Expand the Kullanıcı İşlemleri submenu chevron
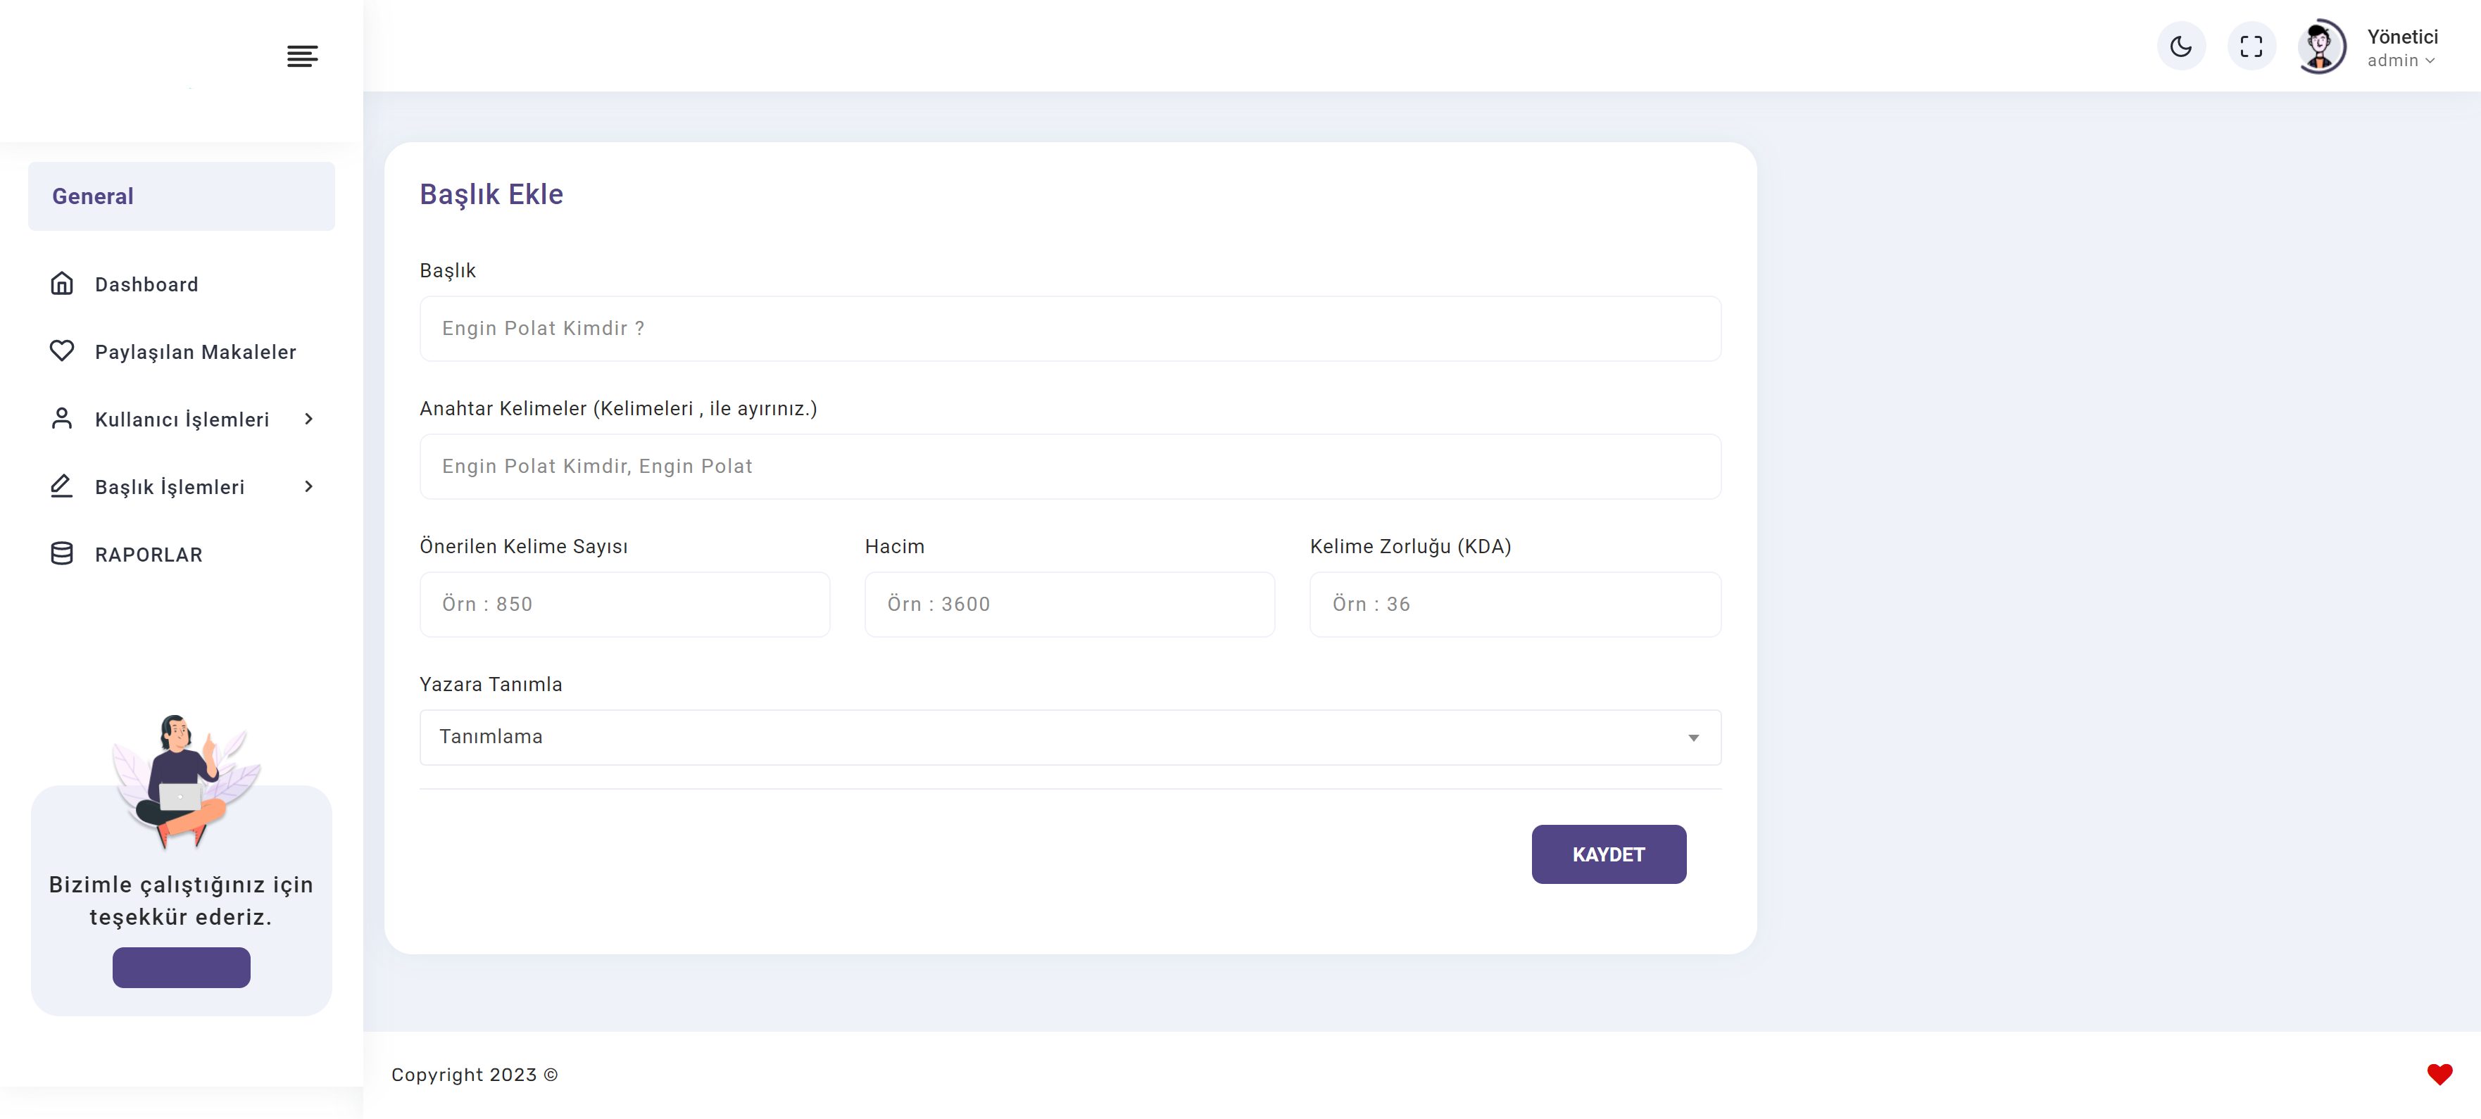 [309, 419]
